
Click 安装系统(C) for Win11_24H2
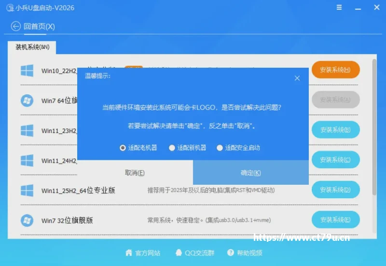tap(335, 160)
